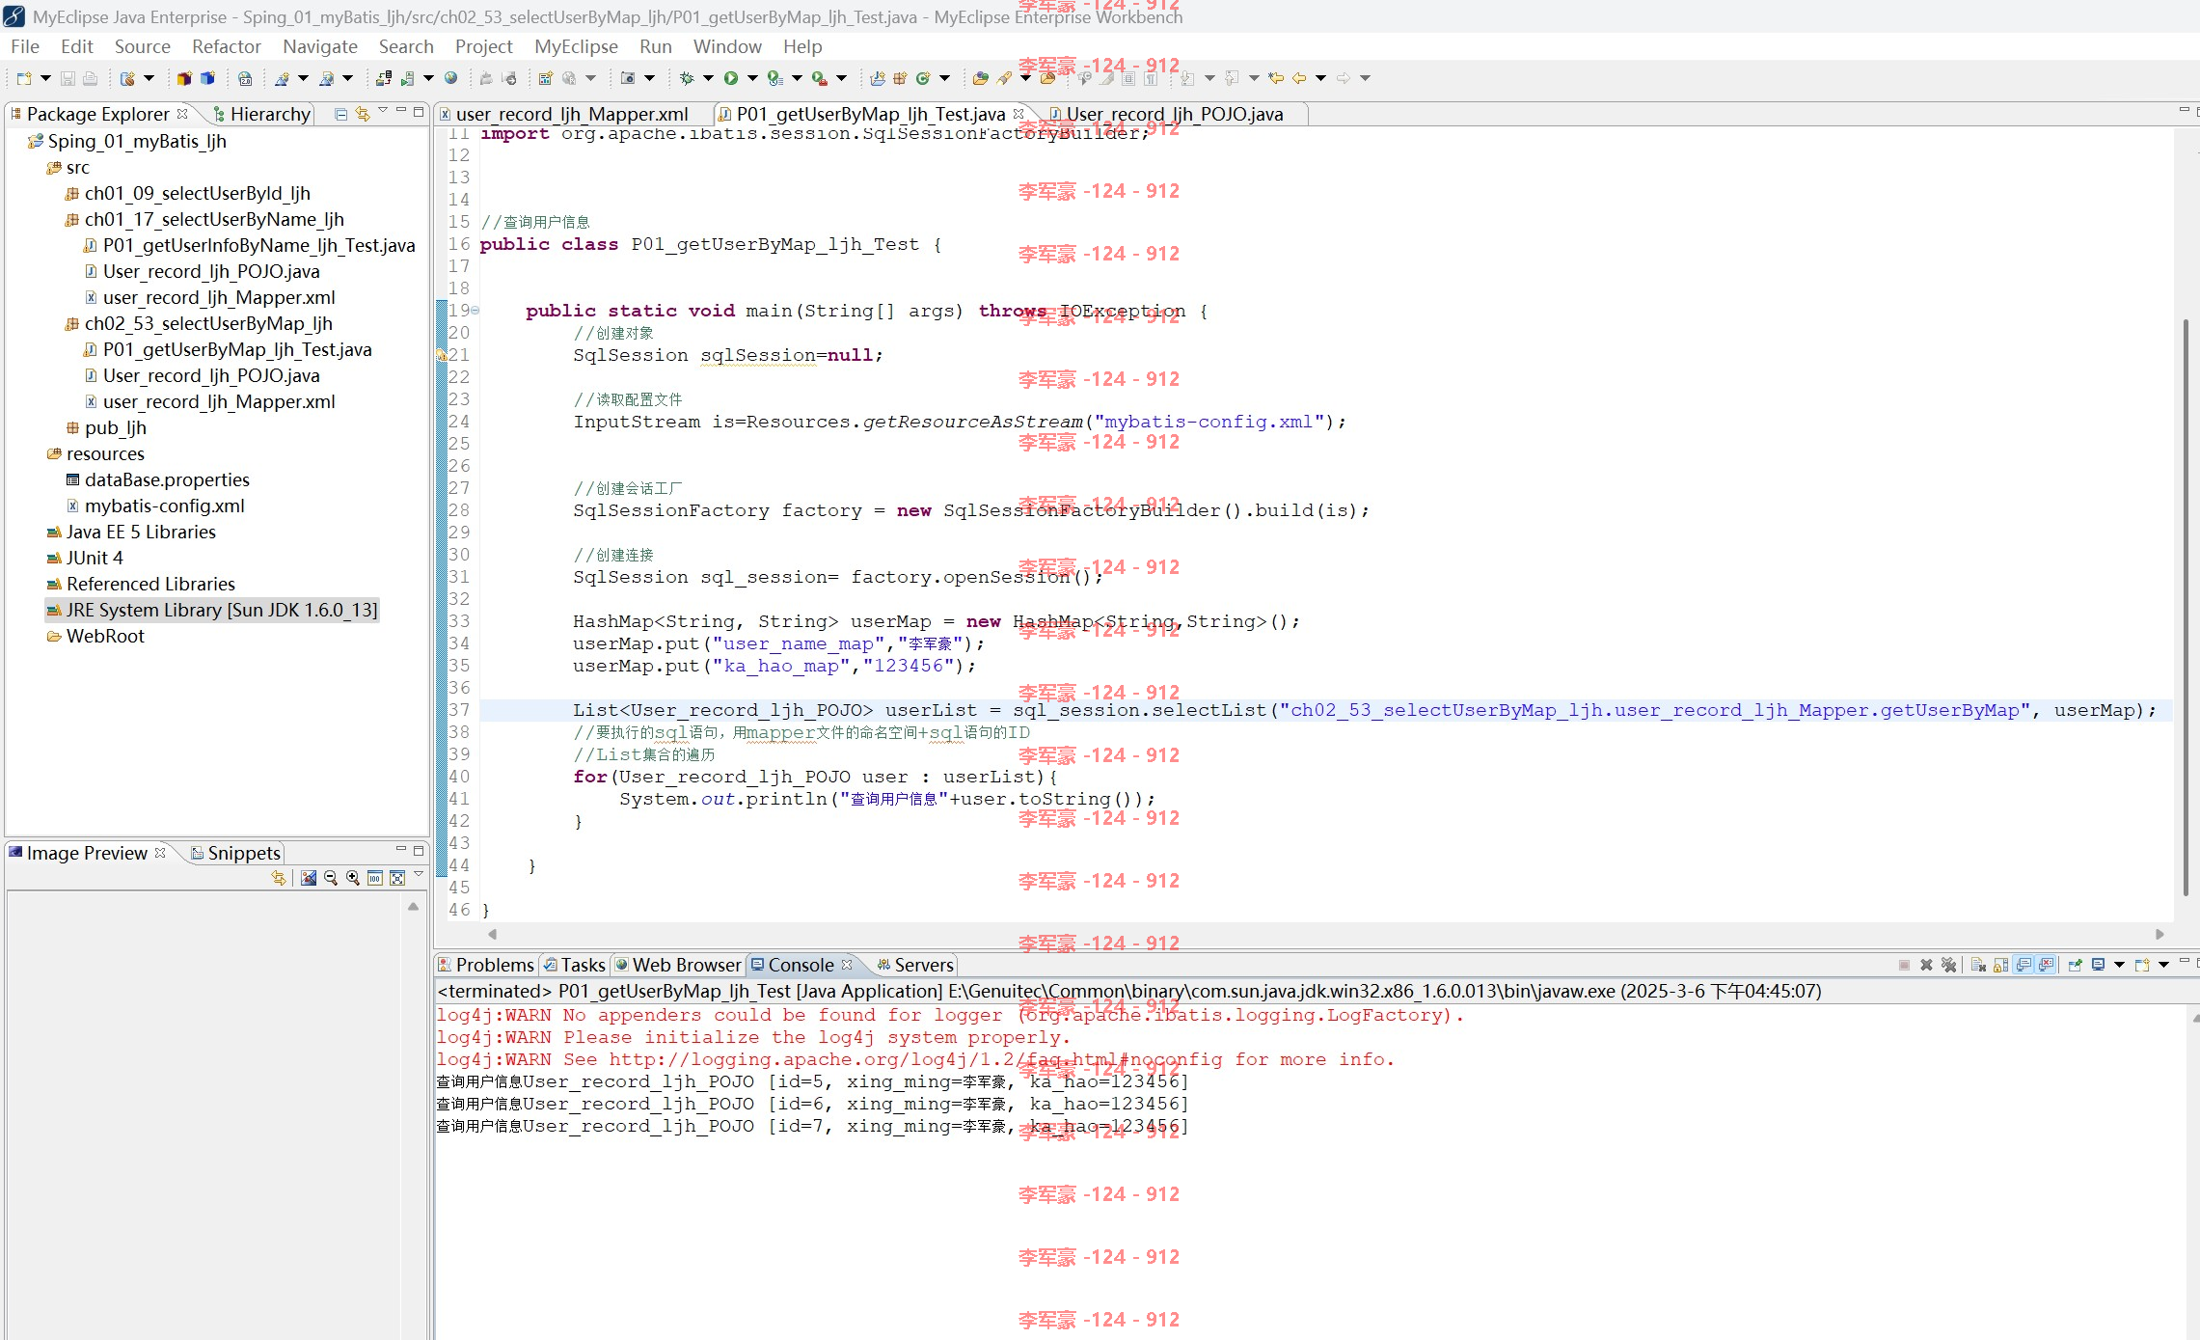Switch to the Snippets tab
2200x1340 pixels.
click(x=235, y=853)
